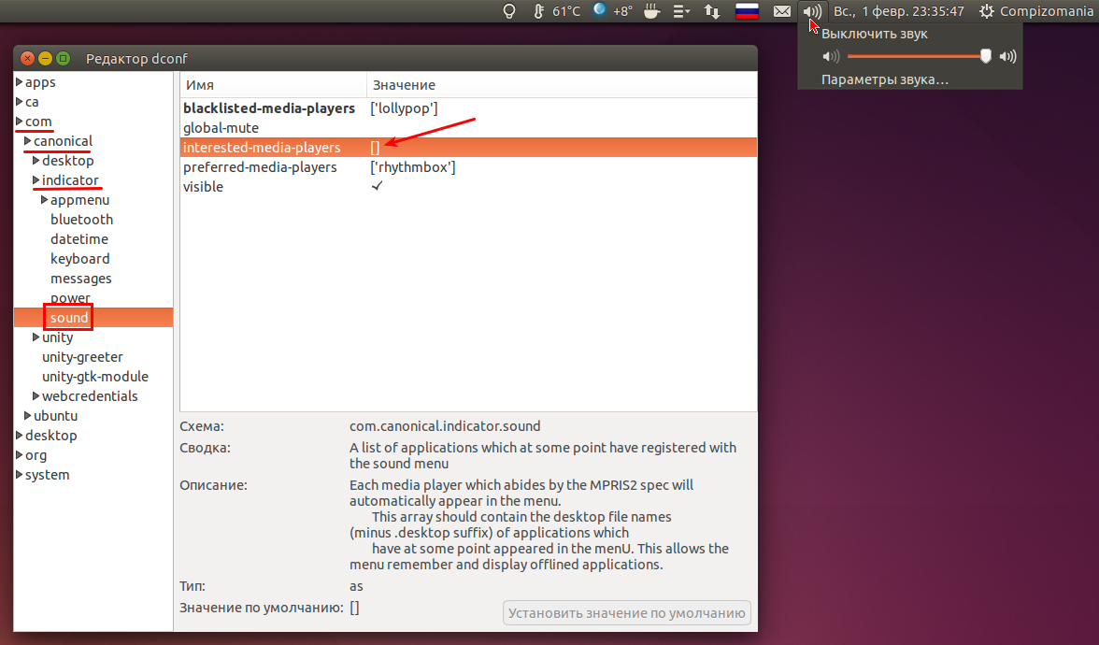
Task: Expand the apps tree node
Action: pyautogui.click(x=19, y=82)
